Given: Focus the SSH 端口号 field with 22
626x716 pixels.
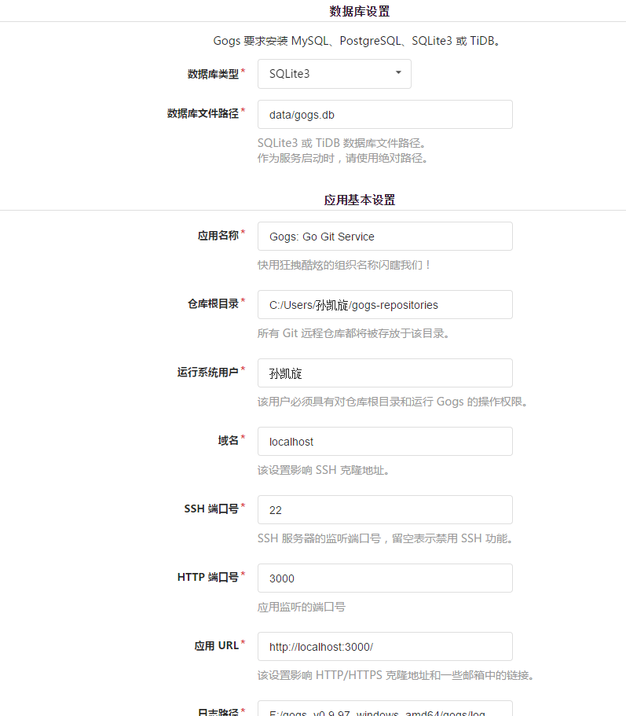Looking at the screenshot, I should pyautogui.click(x=385, y=510).
